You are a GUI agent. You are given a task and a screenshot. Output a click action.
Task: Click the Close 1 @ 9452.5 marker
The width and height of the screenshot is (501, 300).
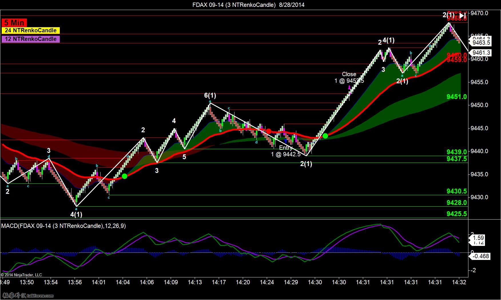click(349, 78)
